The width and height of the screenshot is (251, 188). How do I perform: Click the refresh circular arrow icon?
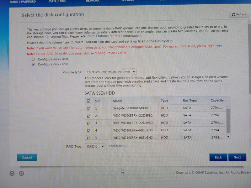pos(233,15)
